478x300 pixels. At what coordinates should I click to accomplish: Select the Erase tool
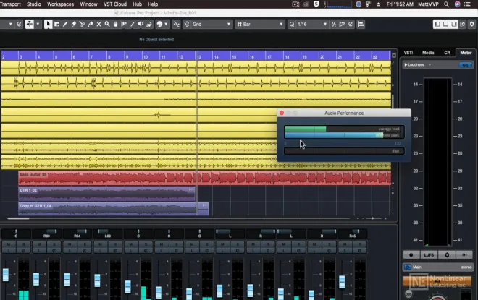click(x=73, y=24)
